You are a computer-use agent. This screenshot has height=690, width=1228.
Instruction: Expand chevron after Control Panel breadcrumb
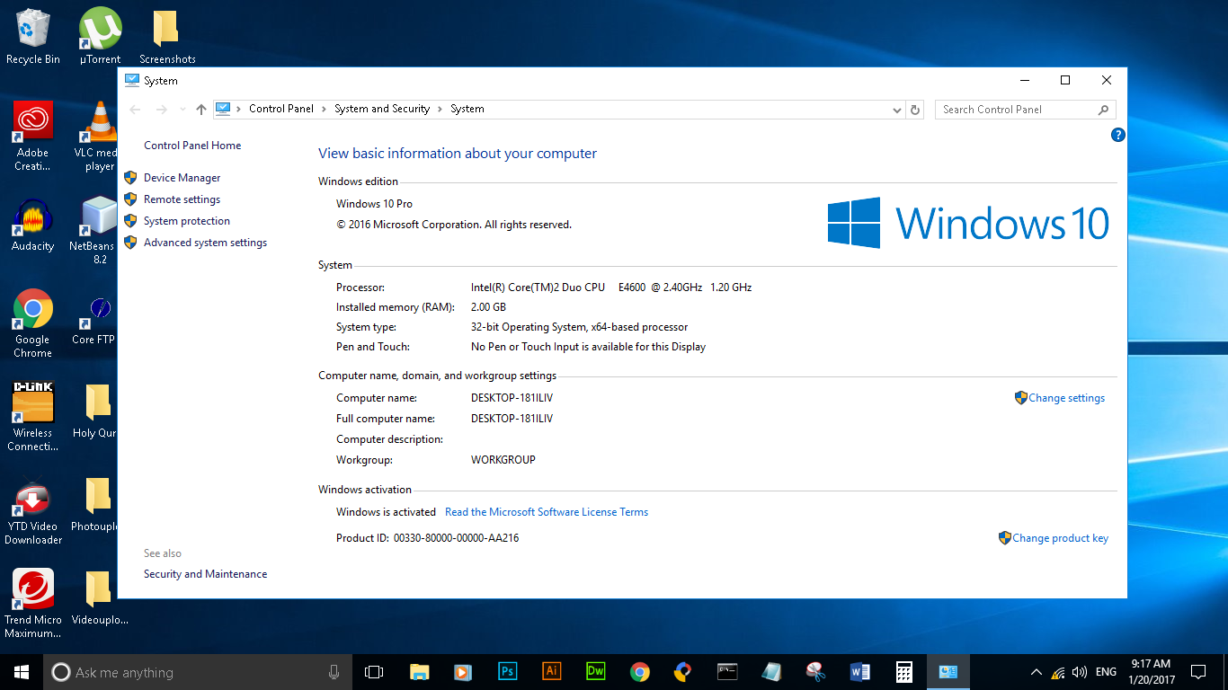click(325, 109)
